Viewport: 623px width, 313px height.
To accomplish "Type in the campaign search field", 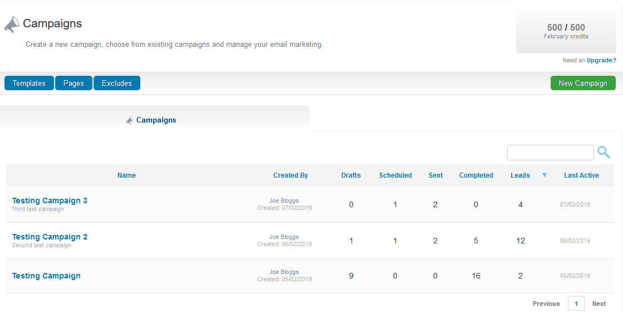I will (x=550, y=153).
